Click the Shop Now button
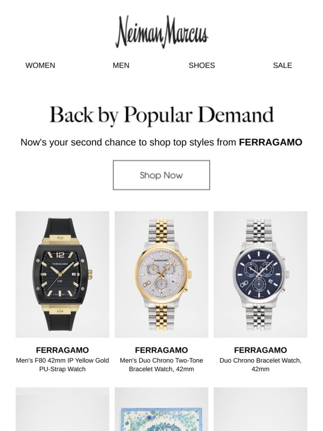This screenshot has height=431, width=323. (161, 175)
